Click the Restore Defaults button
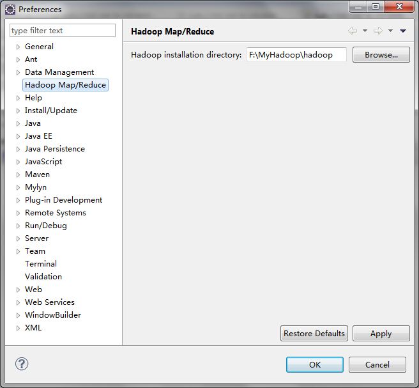 pos(314,334)
